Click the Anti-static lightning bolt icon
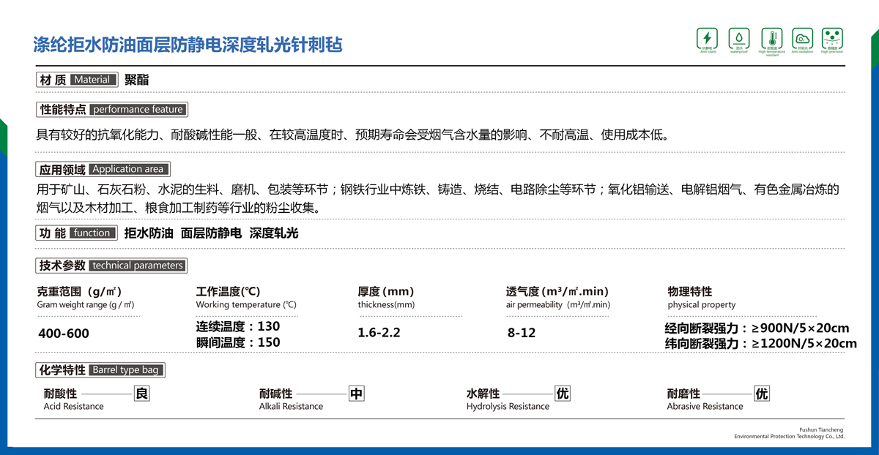The height and width of the screenshot is (455, 879). click(707, 38)
